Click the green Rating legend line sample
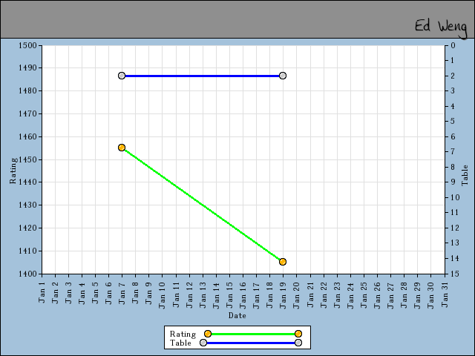The height and width of the screenshot is (356, 475). 252,334
